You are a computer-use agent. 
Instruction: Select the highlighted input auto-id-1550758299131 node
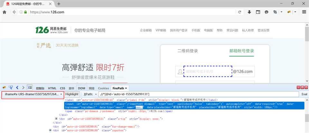184,105
